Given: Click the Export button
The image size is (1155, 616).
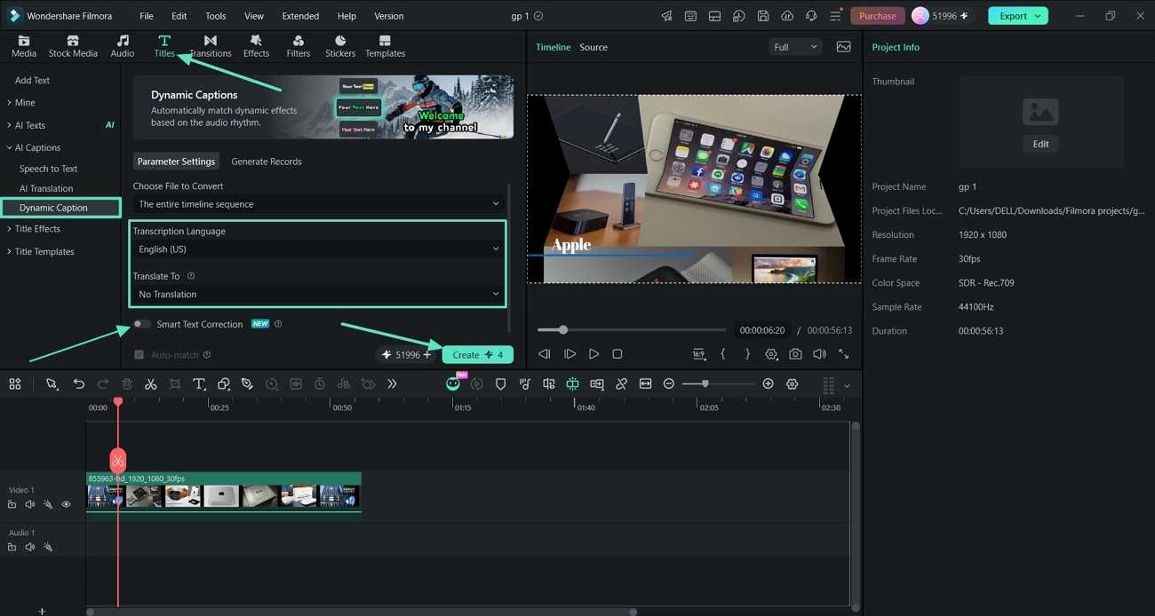Looking at the screenshot, I should click(x=1018, y=16).
